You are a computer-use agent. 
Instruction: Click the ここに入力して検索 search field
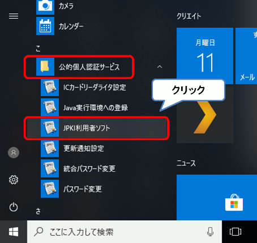click(125, 232)
